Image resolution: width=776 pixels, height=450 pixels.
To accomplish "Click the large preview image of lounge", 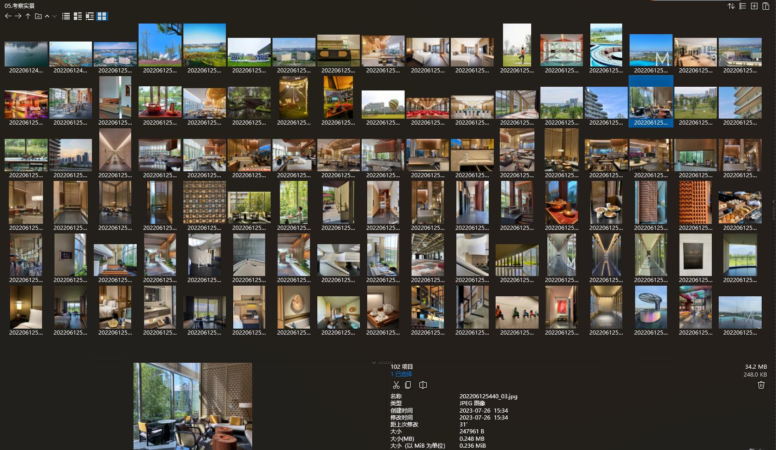I will coord(193,406).
